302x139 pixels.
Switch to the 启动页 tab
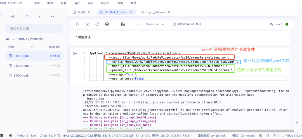(x=81, y=12)
